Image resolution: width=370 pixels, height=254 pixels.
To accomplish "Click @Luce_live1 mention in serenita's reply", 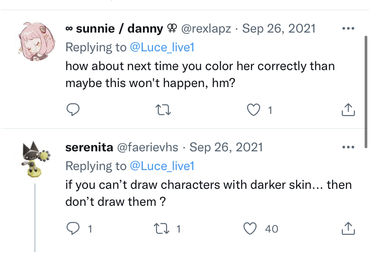I will 162,166.
